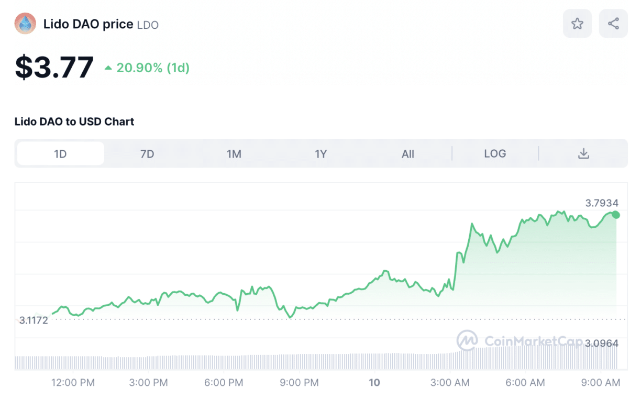This screenshot has width=641, height=400.
Task: Click the 3.1172 opening price label
Action: coord(34,320)
